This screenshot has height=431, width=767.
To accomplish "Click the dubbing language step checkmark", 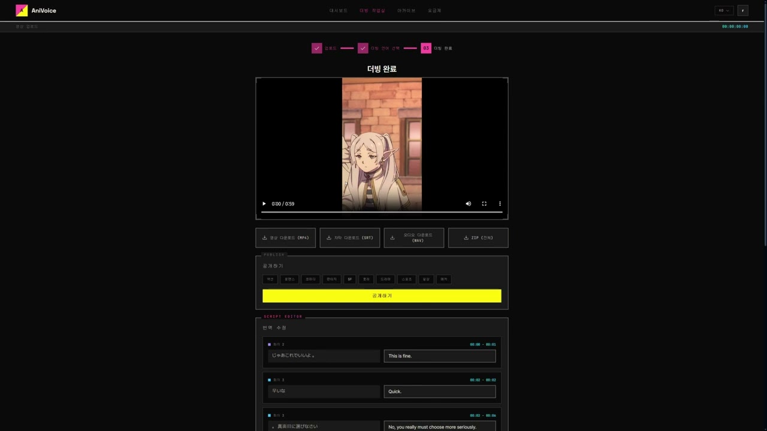I will tap(363, 48).
